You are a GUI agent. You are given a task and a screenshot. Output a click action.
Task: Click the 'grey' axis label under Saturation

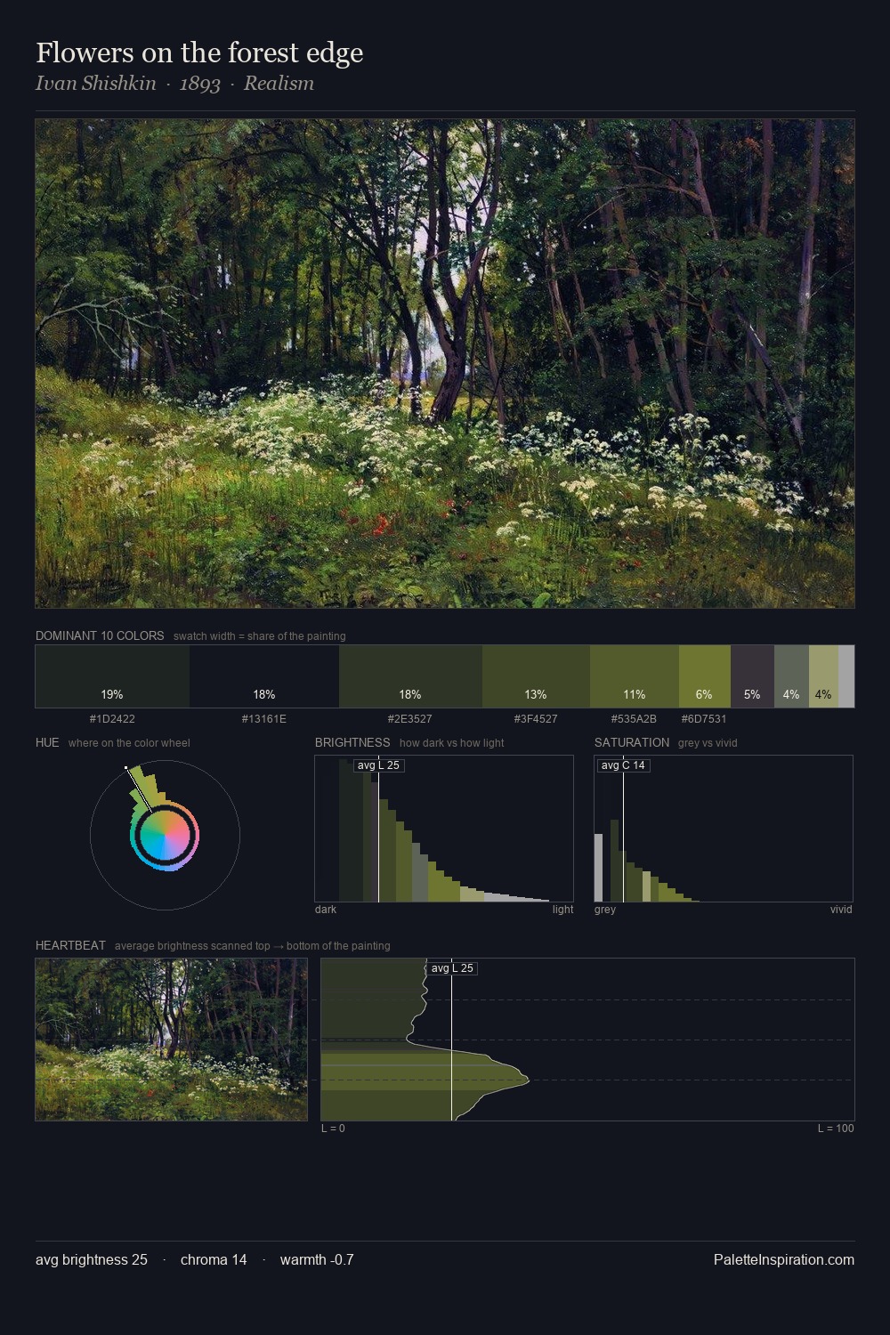pyautogui.click(x=605, y=910)
